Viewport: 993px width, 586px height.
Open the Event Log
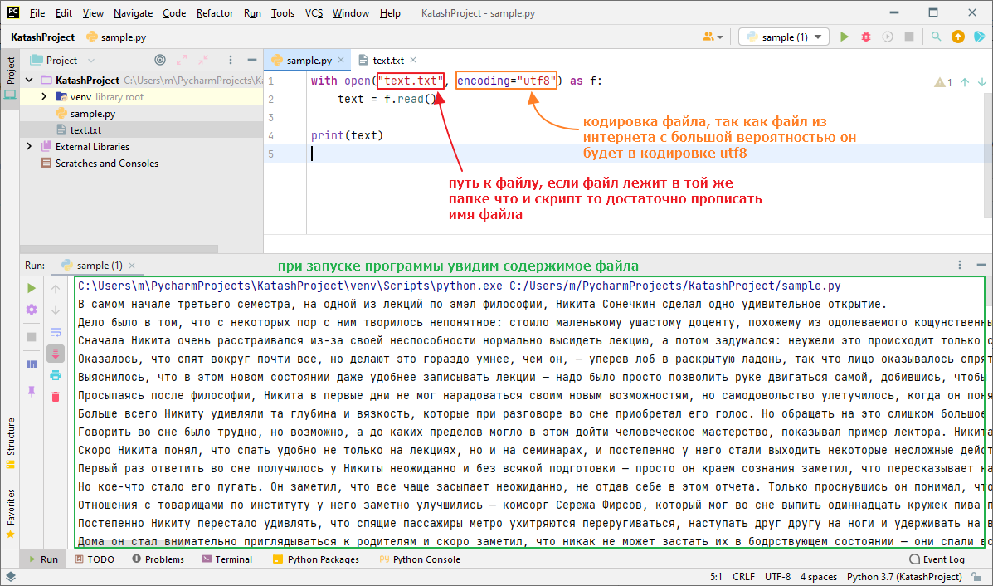[x=937, y=559]
